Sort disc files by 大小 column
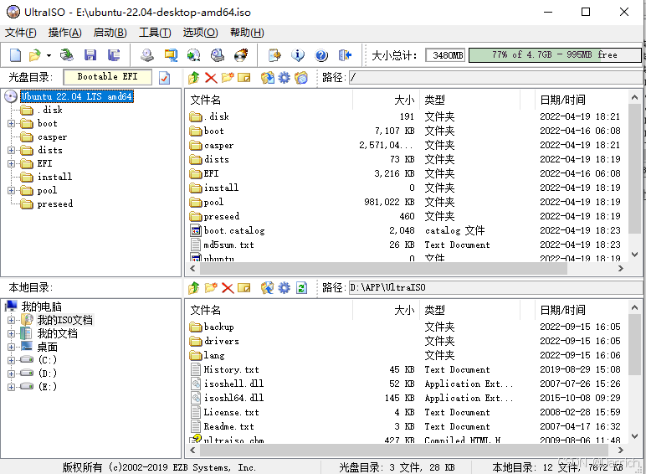The width and height of the screenshot is (646, 474). [387, 100]
